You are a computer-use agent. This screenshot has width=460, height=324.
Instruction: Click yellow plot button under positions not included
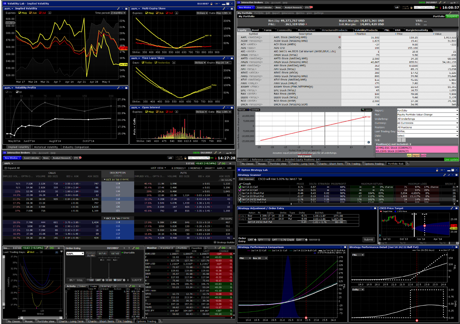409,155
